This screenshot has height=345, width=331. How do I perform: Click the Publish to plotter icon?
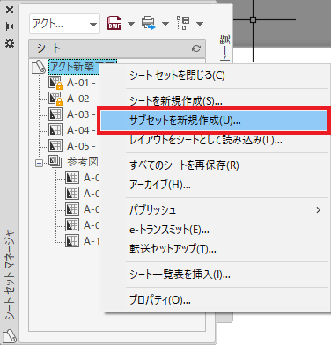tap(149, 23)
